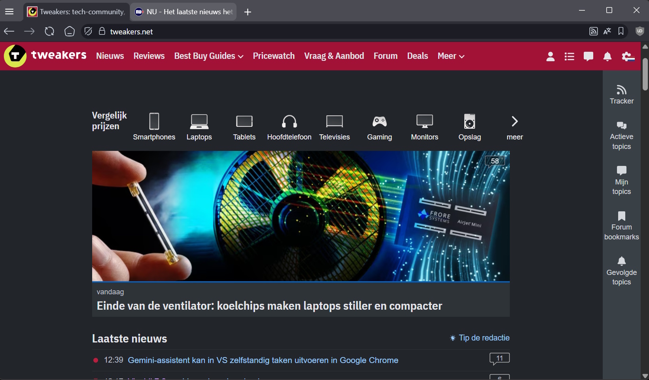
Task: Open the list icon in site header
Action: tap(569, 56)
